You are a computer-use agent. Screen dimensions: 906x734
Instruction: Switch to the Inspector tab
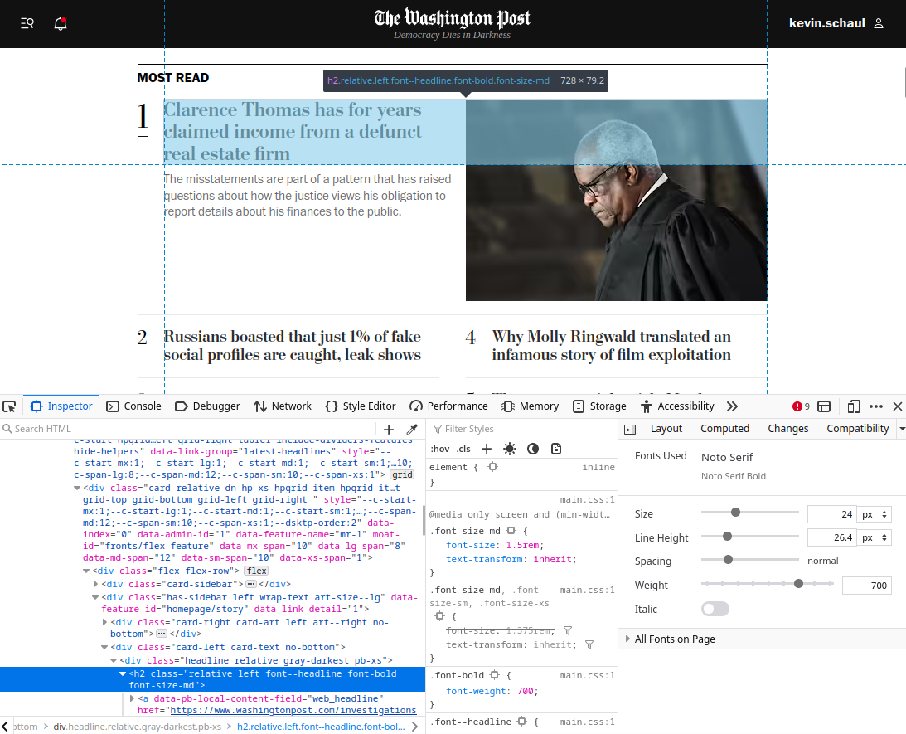click(x=61, y=406)
